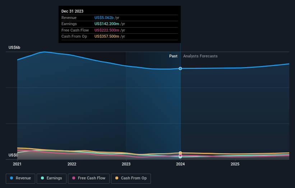
Task: Toggle the Free Cash Flow legend button
Action: pos(89,178)
